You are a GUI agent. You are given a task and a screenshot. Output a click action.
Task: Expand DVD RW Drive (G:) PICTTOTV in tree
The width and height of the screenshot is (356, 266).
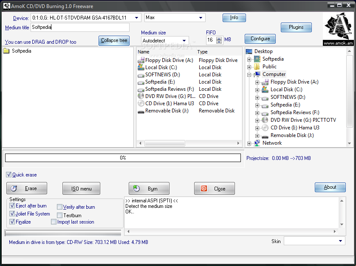pyautogui.click(x=257, y=120)
